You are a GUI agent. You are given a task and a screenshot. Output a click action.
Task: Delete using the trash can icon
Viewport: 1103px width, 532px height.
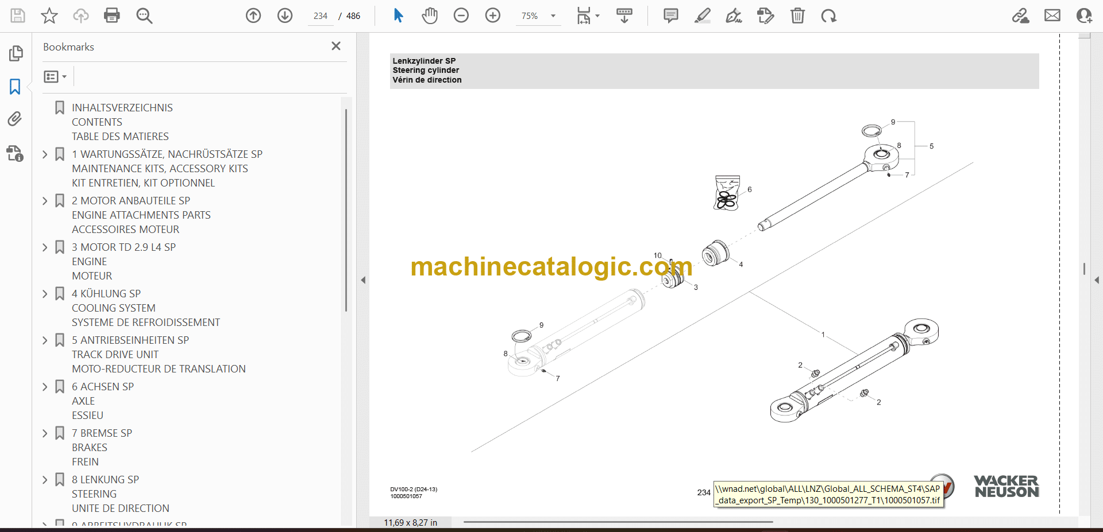[x=797, y=15]
